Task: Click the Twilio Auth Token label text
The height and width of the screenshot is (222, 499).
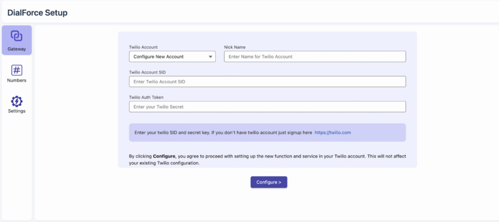Action: pyautogui.click(x=146, y=97)
